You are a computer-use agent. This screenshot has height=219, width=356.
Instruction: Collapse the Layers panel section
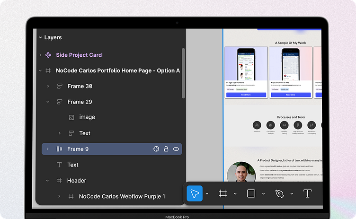tap(40, 37)
